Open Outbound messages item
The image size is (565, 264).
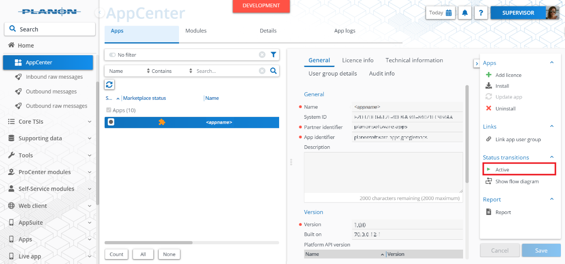tap(51, 91)
